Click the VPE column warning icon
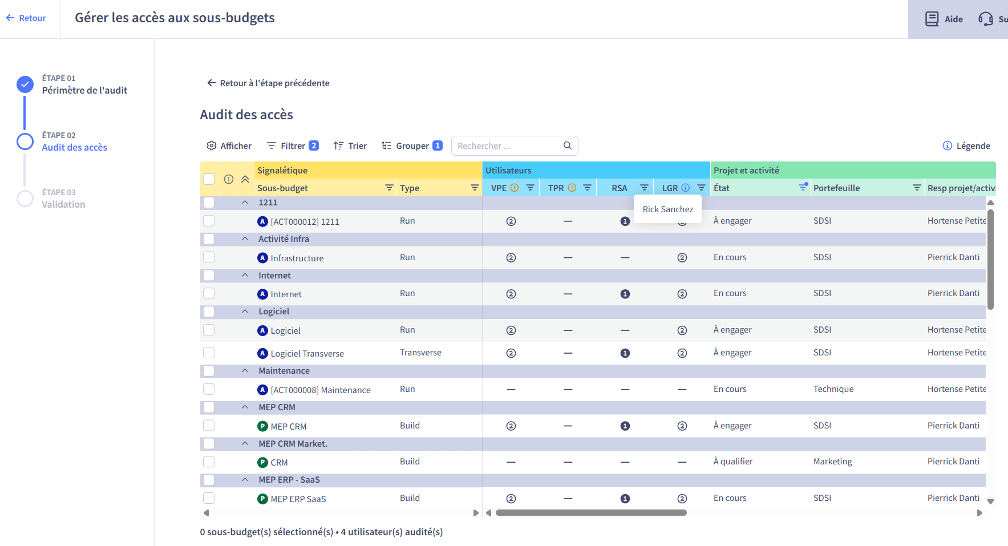The height and width of the screenshot is (546, 1008). point(515,188)
